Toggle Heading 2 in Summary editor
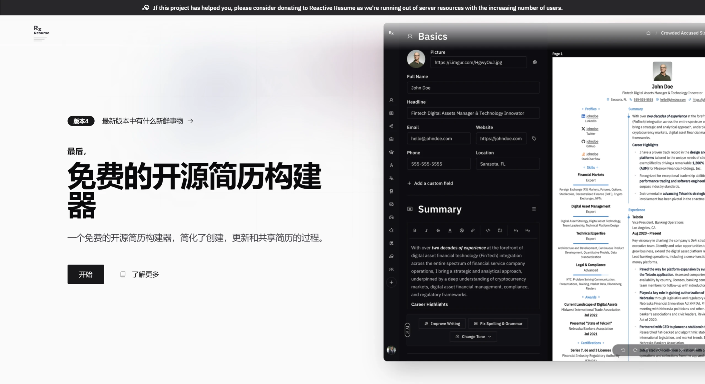Screen dimensions: 705x384 528,230
